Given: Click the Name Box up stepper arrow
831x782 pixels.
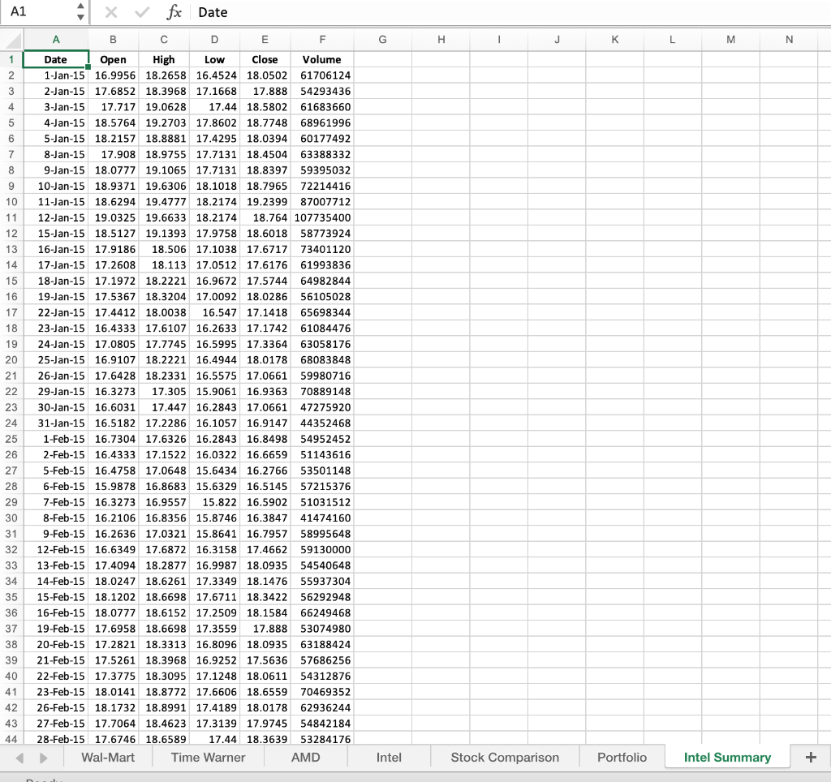Looking at the screenshot, I should click(80, 7).
